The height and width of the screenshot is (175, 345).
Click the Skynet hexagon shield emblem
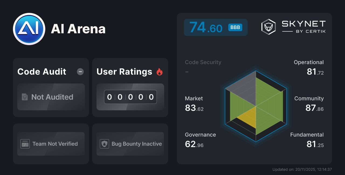coord(268,26)
